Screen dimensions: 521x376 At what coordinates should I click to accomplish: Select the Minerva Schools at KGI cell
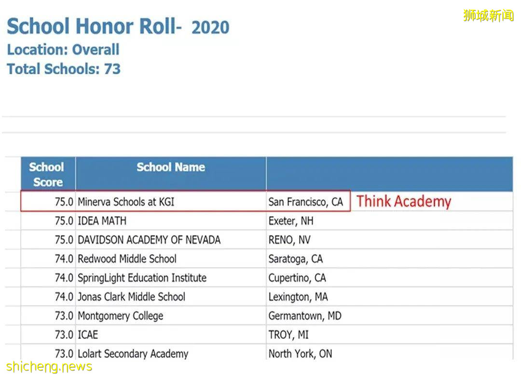click(x=126, y=202)
